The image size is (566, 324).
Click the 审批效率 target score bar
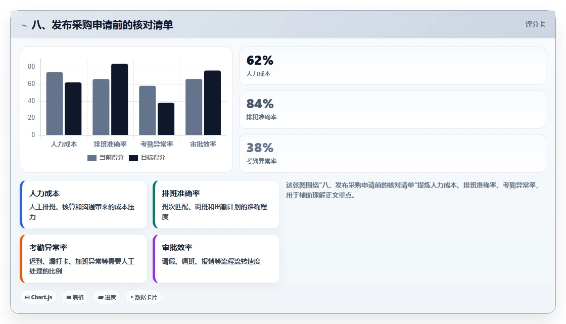click(212, 103)
